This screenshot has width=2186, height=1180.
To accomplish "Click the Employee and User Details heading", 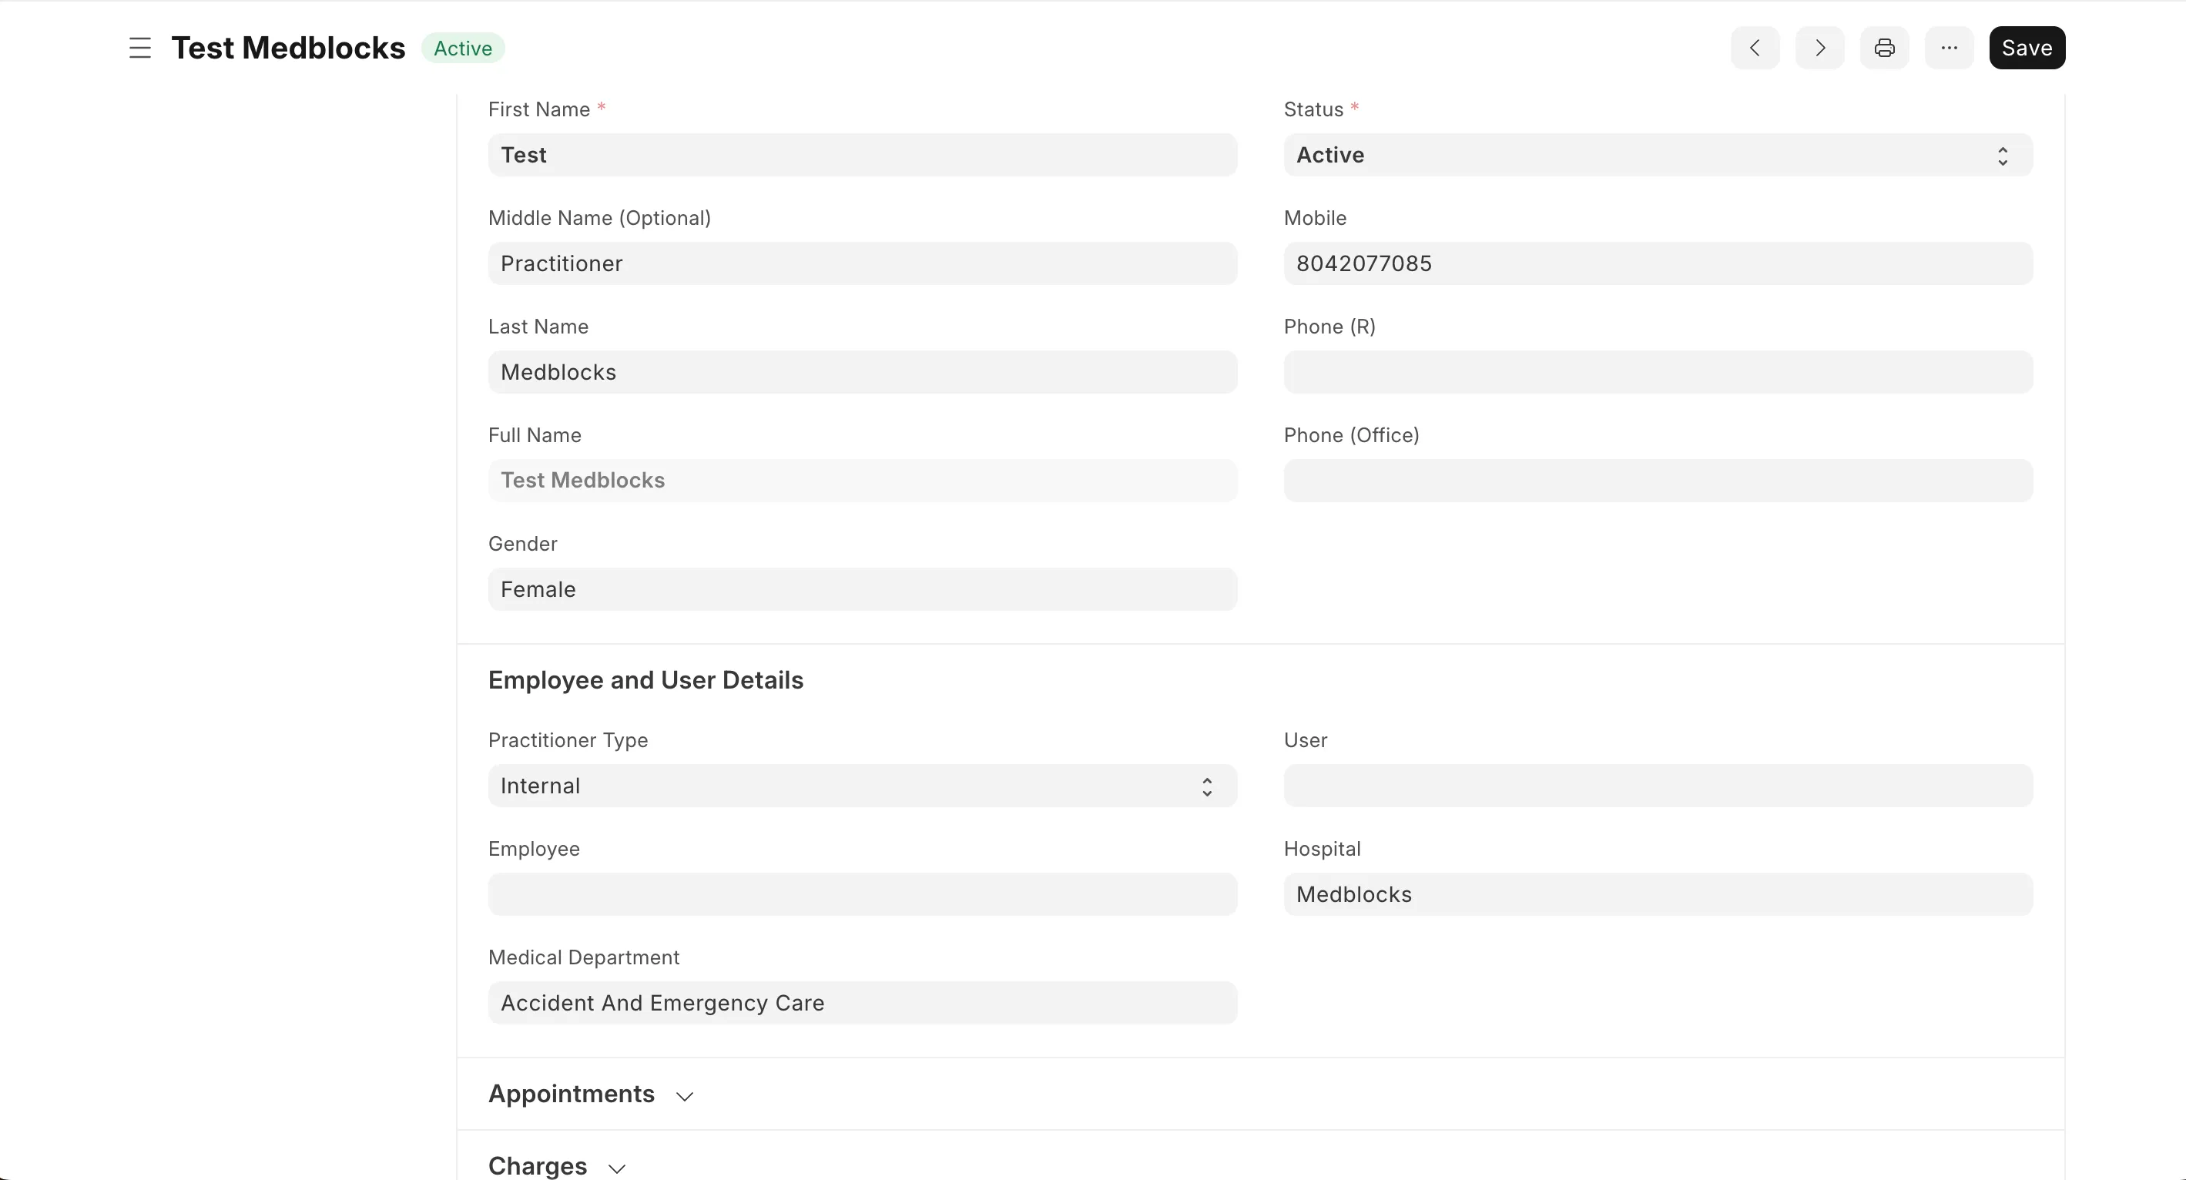I will click(645, 679).
